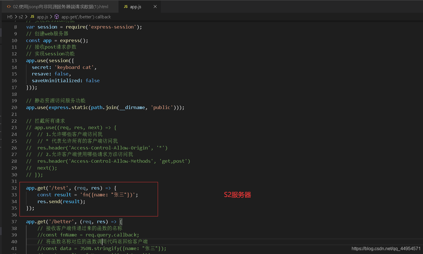Click 'keyboard cat' string on line 14
Screen dimensions: 423x254
[x=74, y=67]
